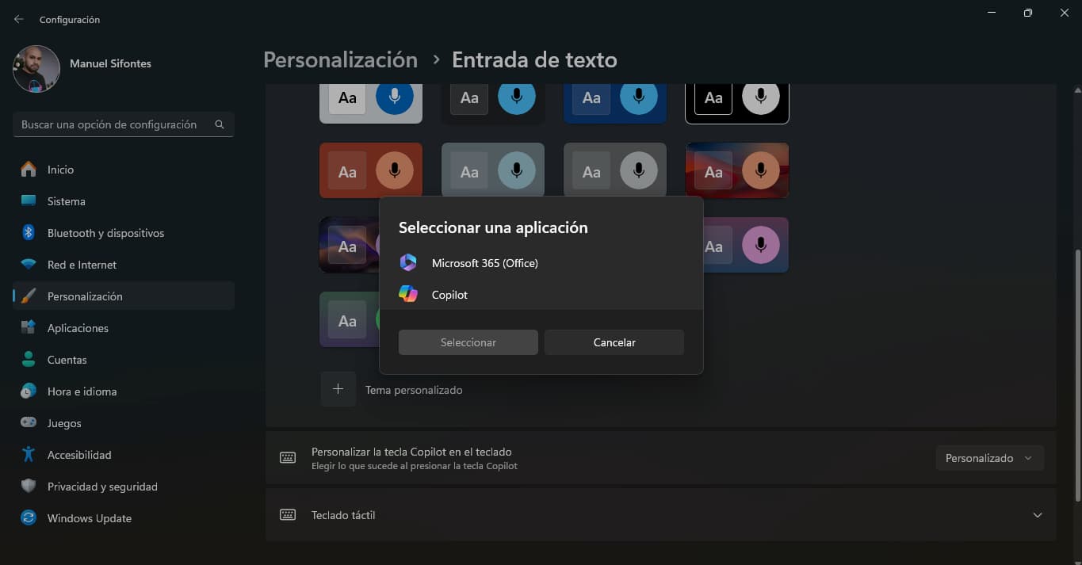Click the Manuel Sifontes profile picture

[x=36, y=69]
